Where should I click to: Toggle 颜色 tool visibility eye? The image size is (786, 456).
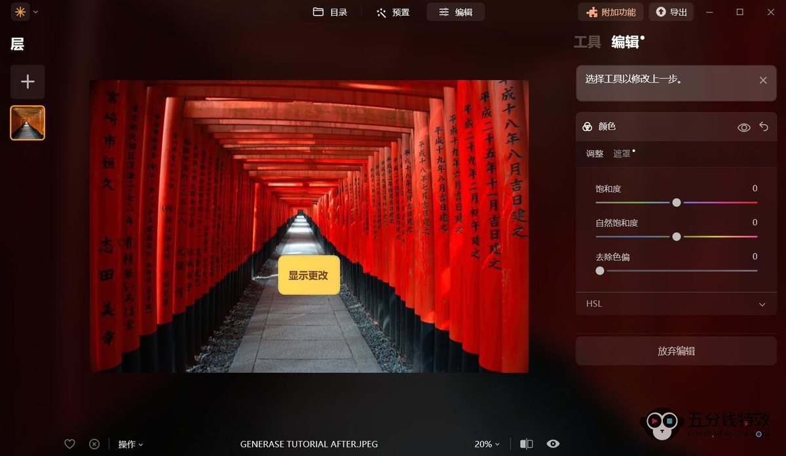tap(744, 128)
